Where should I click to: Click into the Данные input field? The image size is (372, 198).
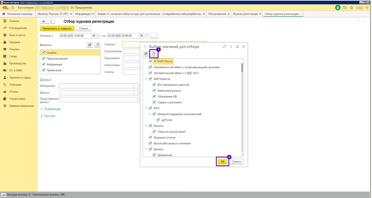97,93
